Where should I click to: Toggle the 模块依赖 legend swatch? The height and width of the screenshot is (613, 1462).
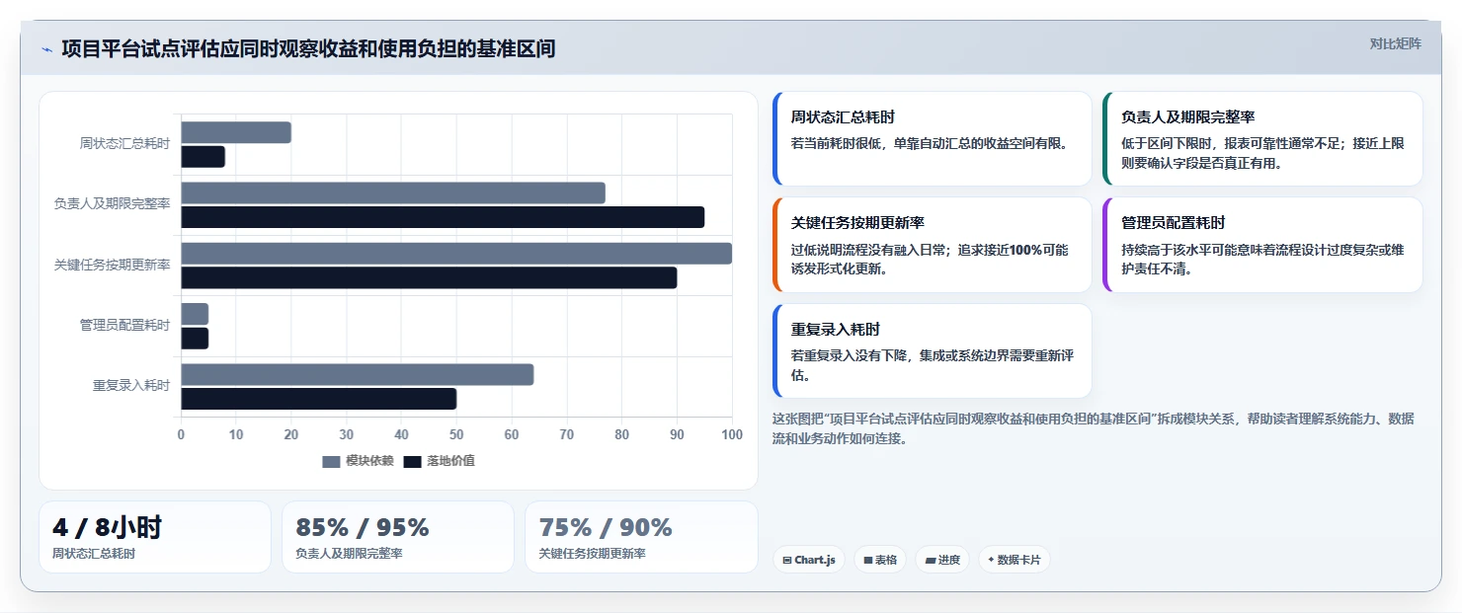(331, 461)
